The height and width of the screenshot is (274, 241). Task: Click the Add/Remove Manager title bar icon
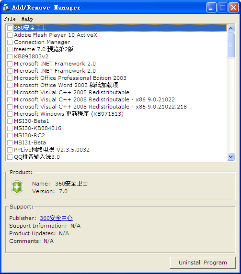6,7
